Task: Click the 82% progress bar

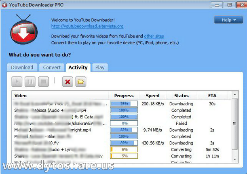Action: pos(124,130)
